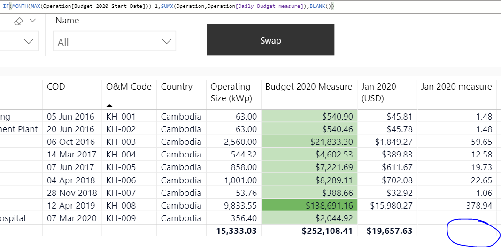501x247 pixels.
Task: Select the KH-008 code cell
Action: (x=121, y=205)
